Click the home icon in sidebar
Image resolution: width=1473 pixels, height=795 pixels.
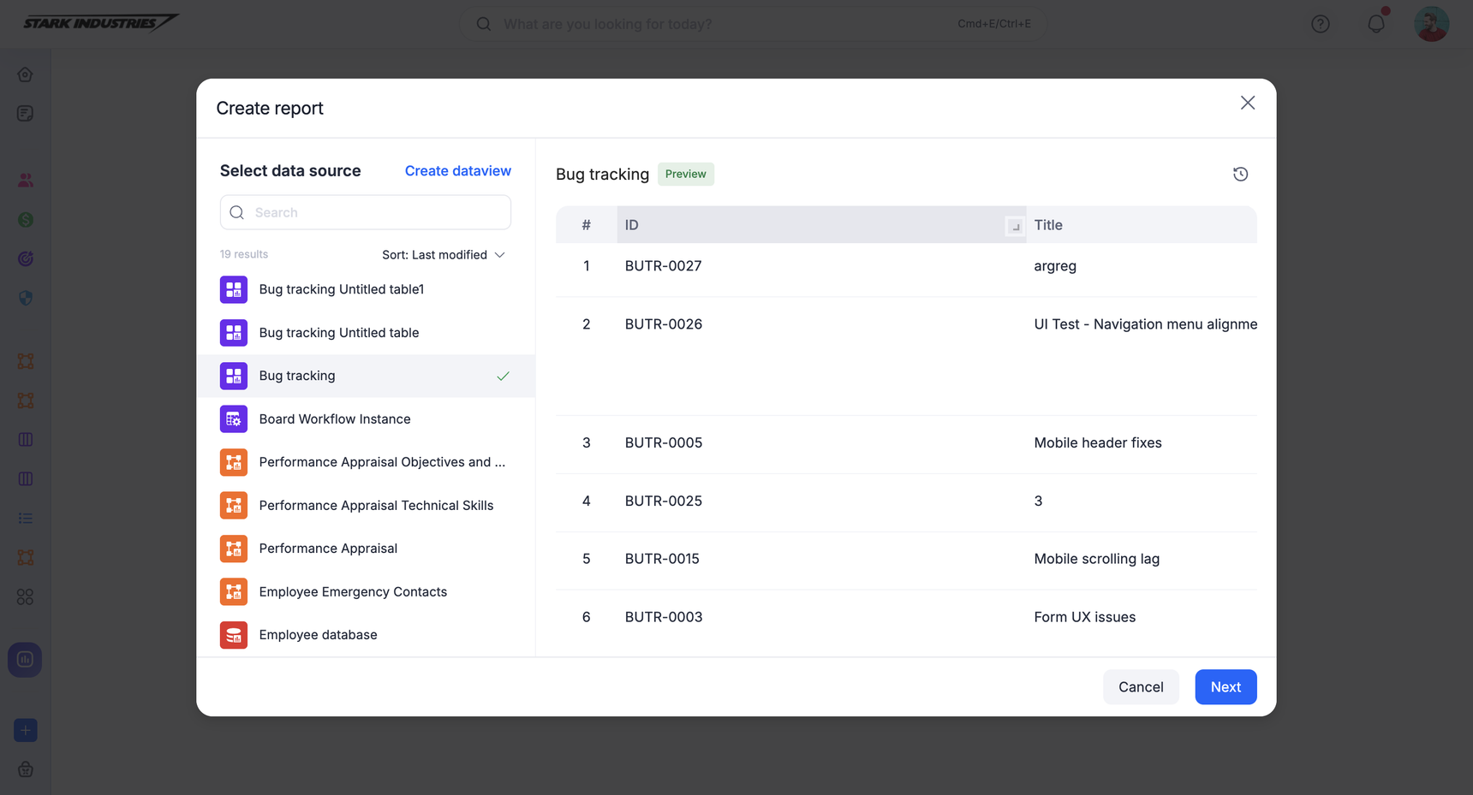pos(26,74)
